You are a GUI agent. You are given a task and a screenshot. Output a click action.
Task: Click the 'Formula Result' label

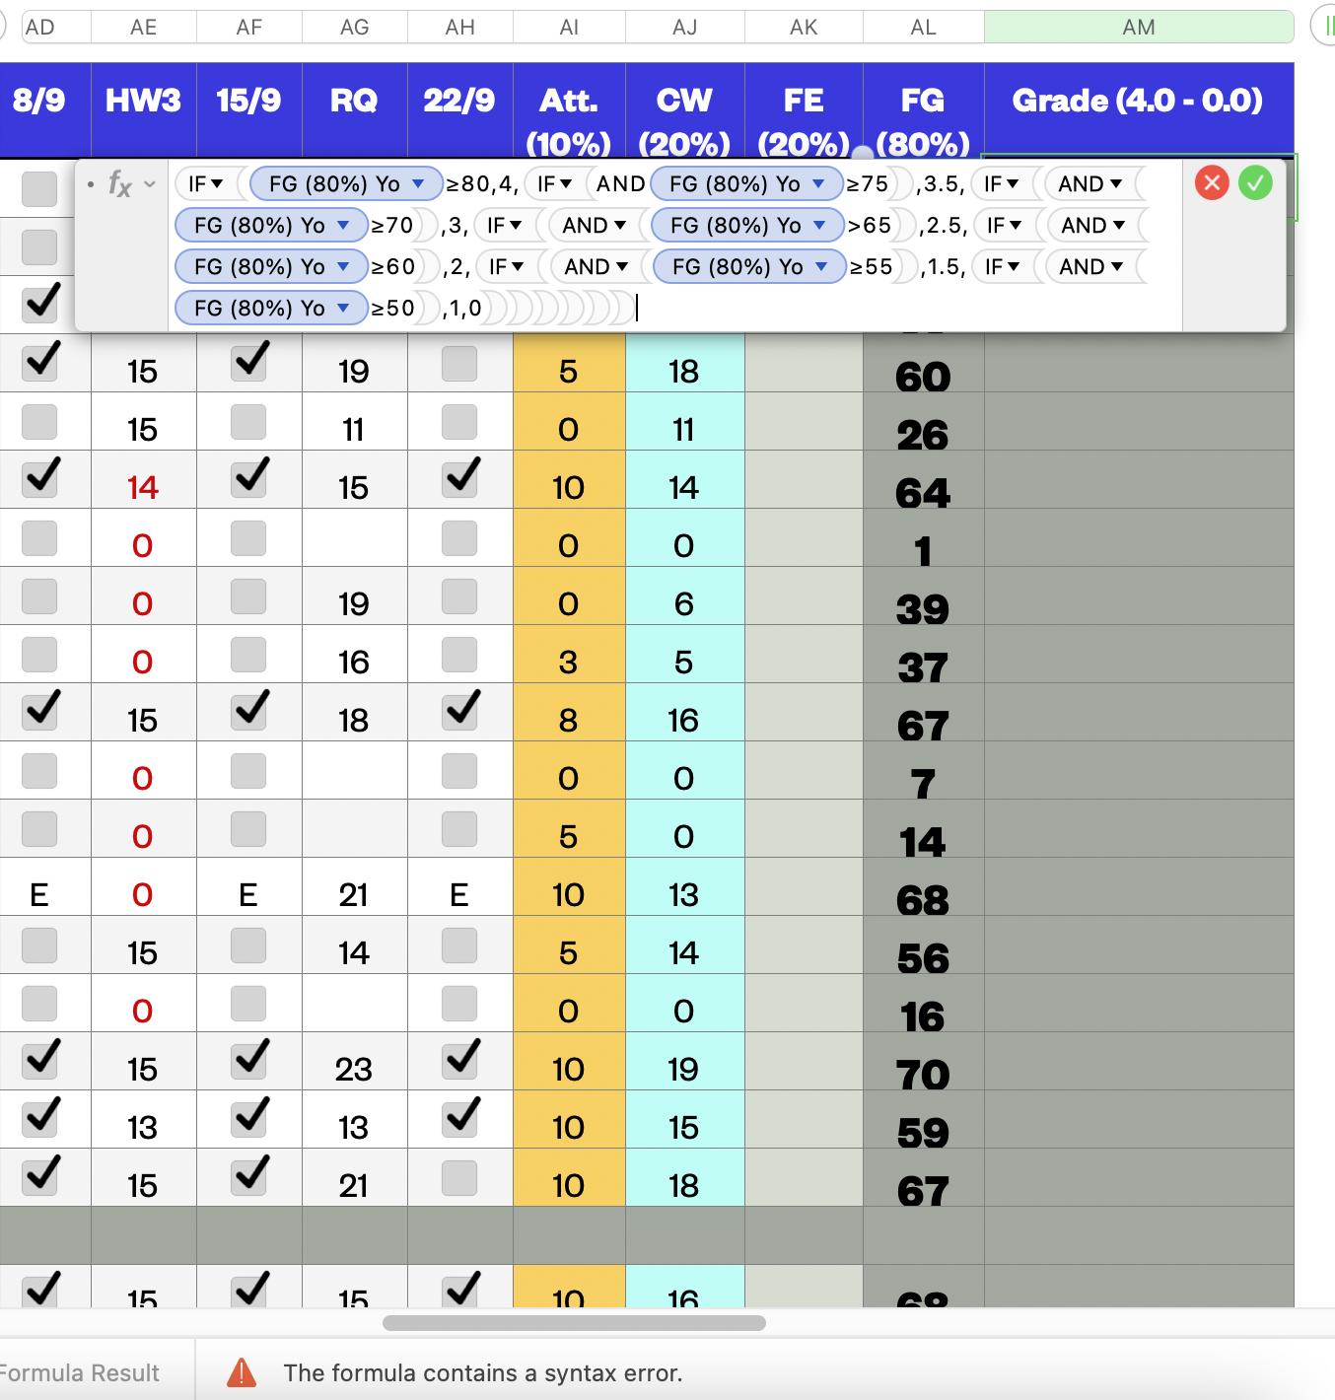pos(80,1372)
